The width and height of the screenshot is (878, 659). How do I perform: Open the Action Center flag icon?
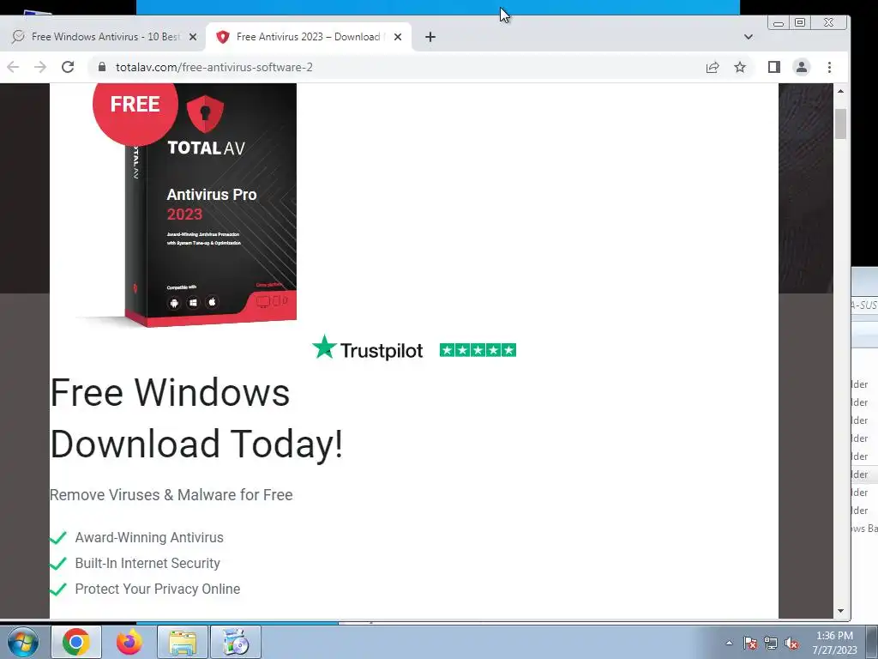click(x=750, y=643)
